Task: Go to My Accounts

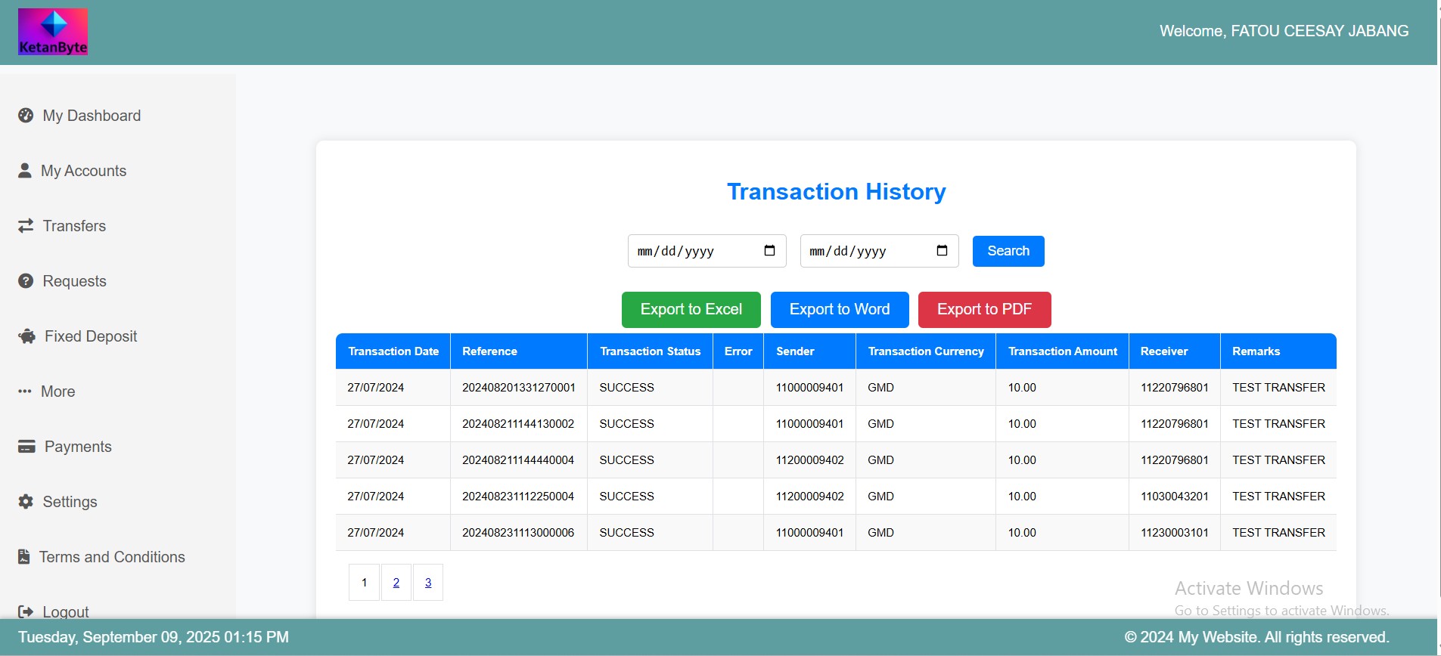Action: (x=83, y=171)
